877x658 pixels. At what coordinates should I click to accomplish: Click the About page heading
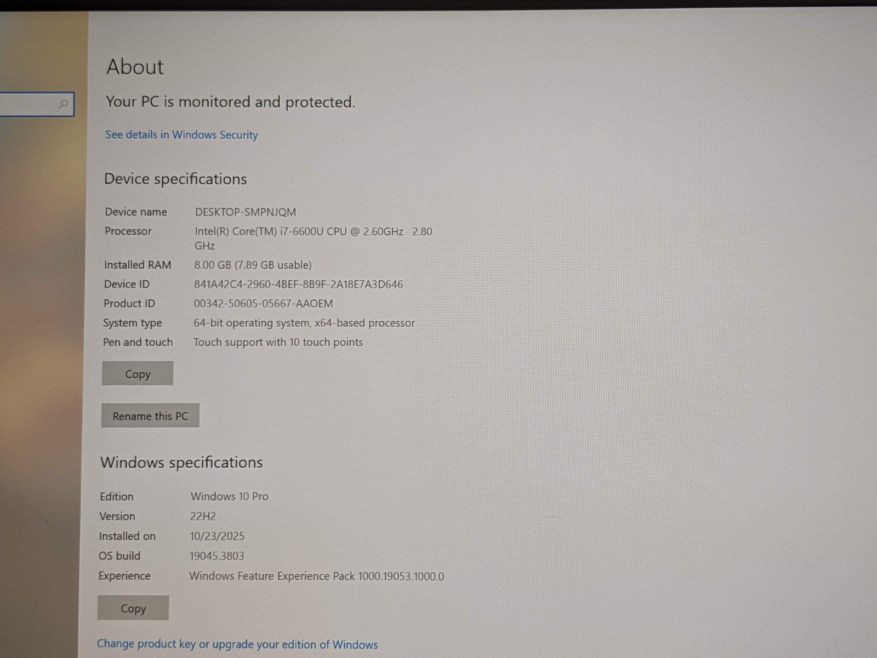[135, 67]
